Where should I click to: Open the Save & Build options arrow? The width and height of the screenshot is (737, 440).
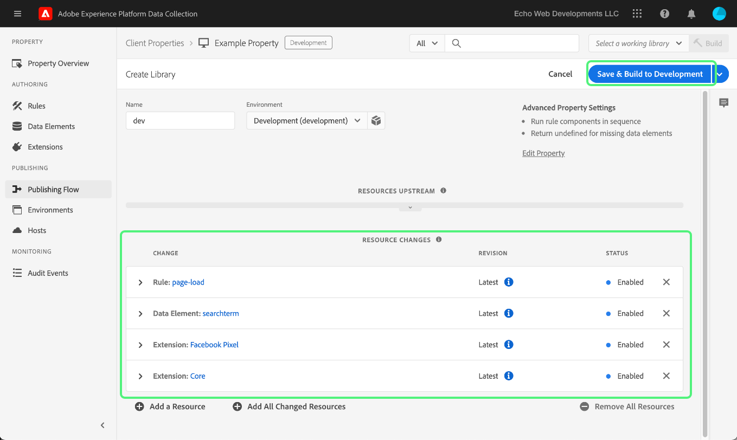[x=720, y=74]
